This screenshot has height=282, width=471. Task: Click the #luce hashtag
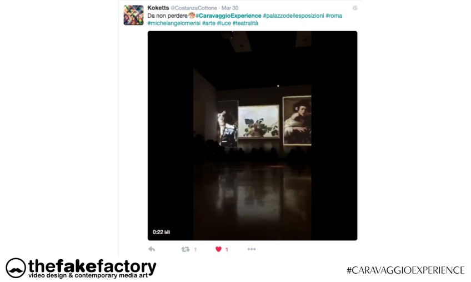(224, 23)
